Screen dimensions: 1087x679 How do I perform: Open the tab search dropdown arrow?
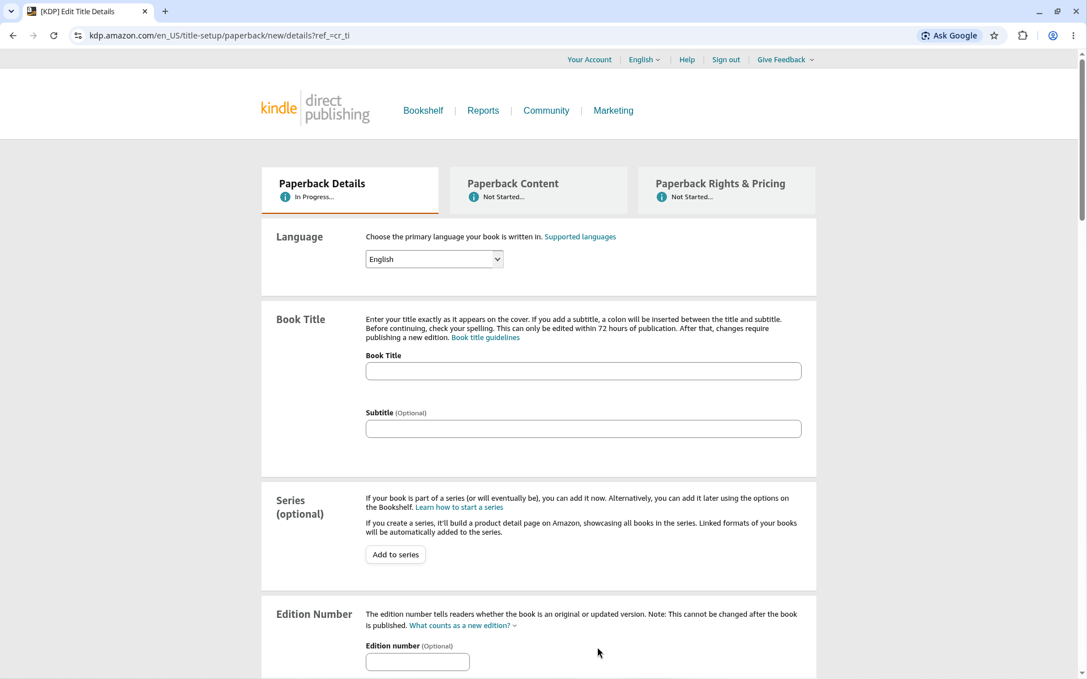coord(11,11)
